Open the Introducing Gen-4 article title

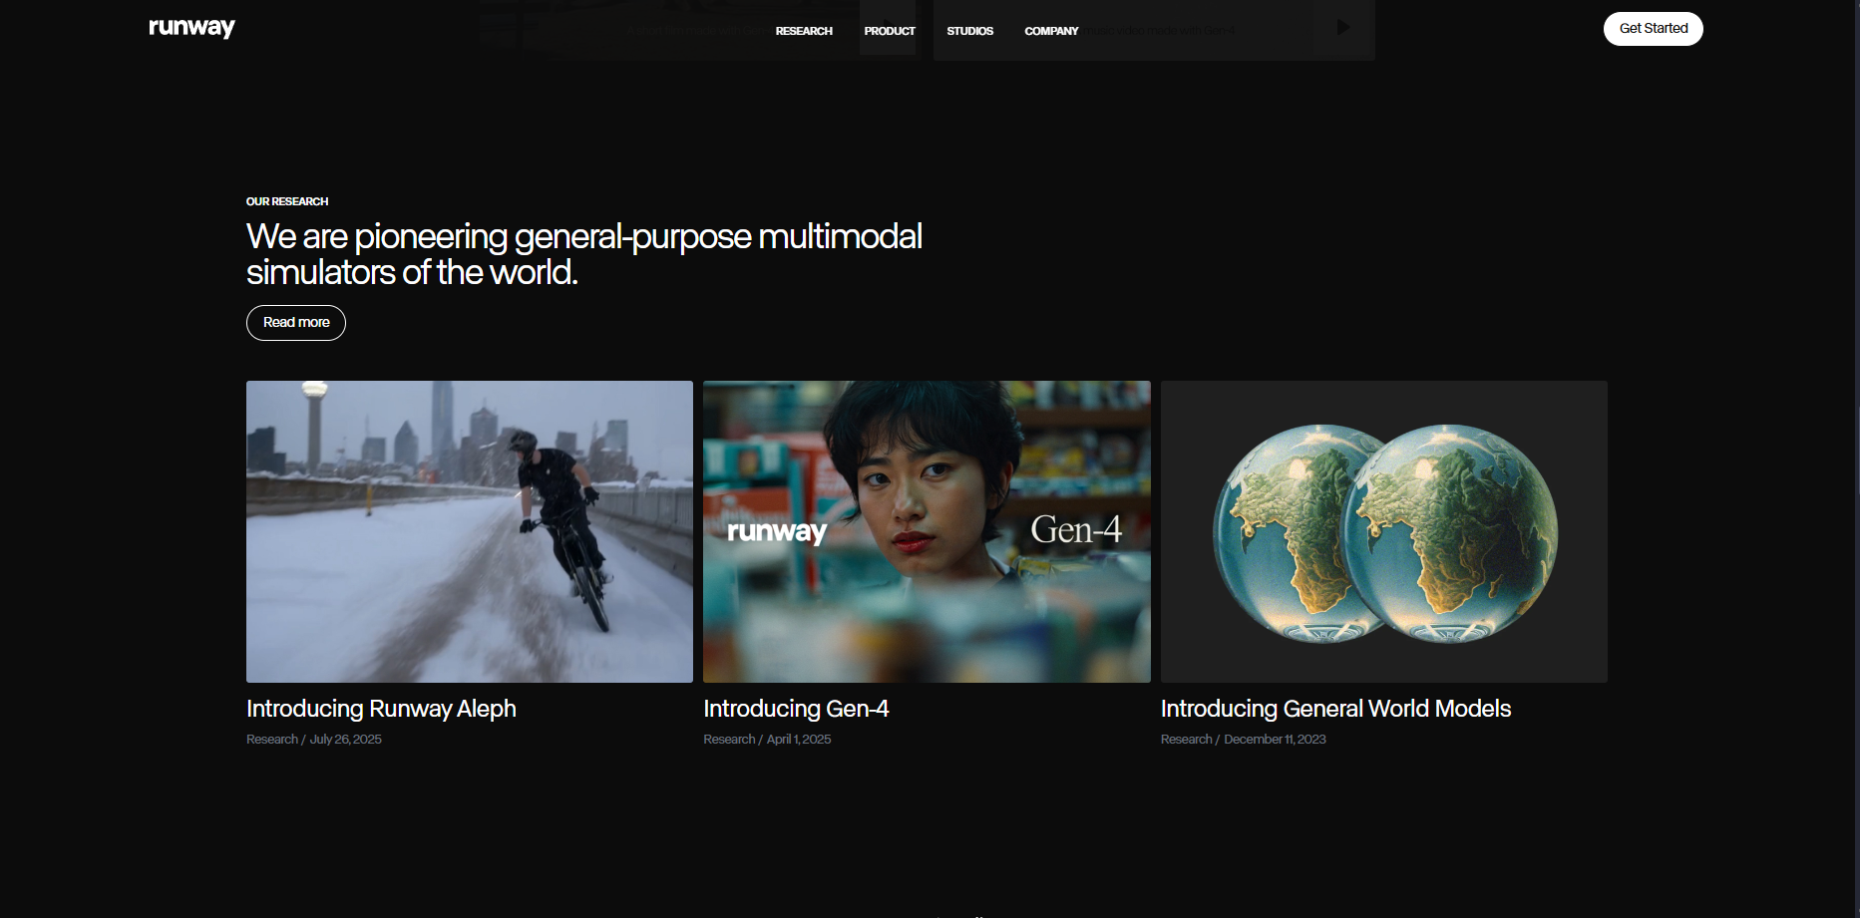[796, 709]
